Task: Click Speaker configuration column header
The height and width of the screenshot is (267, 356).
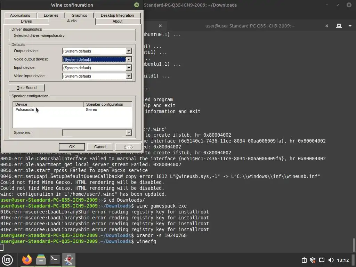Action: [x=108, y=104]
